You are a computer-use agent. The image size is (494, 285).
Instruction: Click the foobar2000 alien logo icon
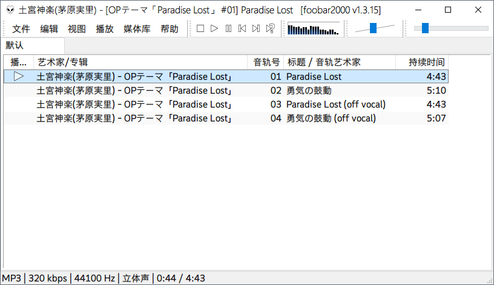coord(10,10)
